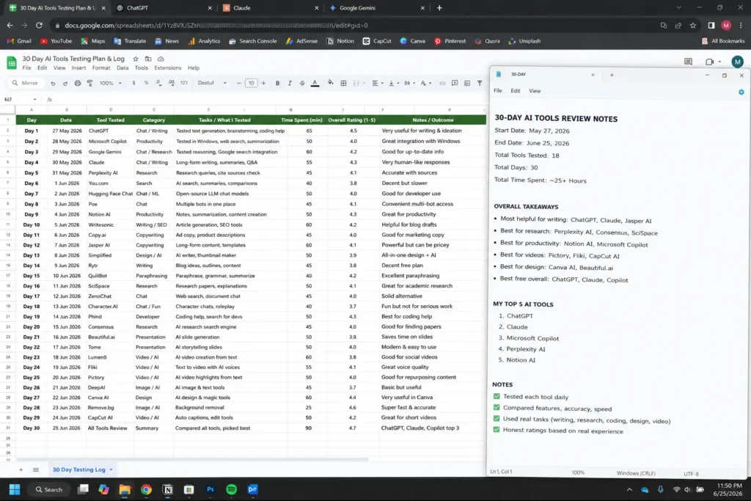Toggle bold formatting in Sheets

[x=277, y=84]
